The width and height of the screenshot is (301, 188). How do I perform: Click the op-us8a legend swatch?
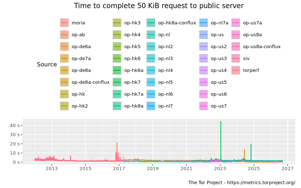(236, 35)
